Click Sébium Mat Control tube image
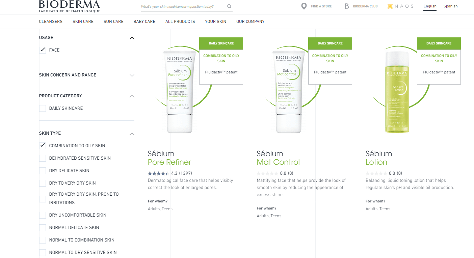The image size is (474, 258). 288,92
